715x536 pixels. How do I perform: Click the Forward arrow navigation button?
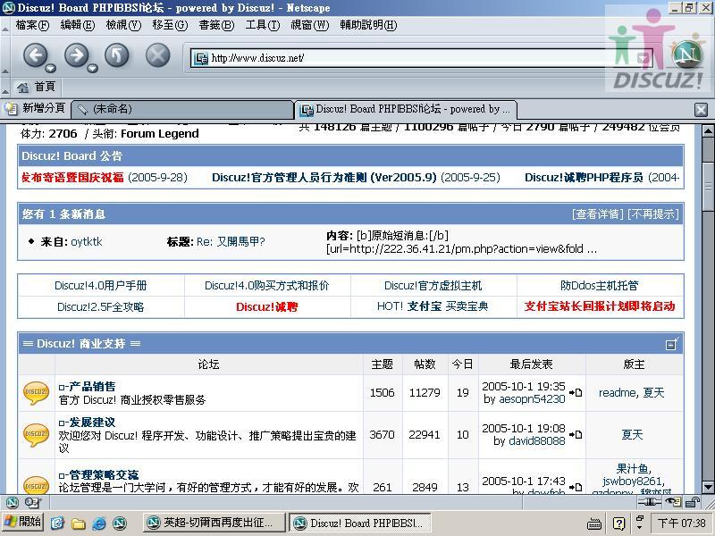pos(77,55)
